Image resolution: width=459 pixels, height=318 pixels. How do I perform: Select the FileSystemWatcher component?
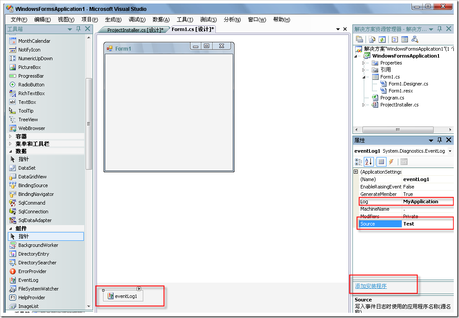(x=38, y=289)
